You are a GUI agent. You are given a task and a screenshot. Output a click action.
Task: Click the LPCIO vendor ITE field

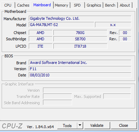tap(41, 46)
